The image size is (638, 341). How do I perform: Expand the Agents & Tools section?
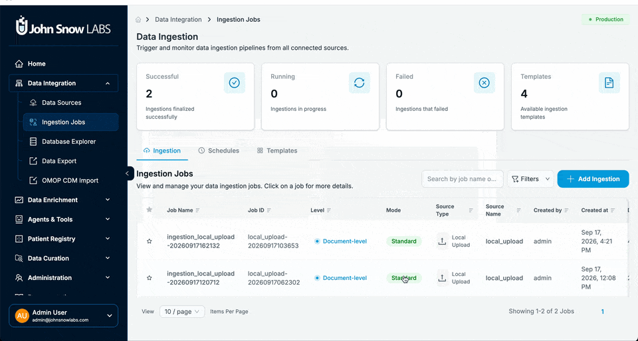[x=64, y=219]
